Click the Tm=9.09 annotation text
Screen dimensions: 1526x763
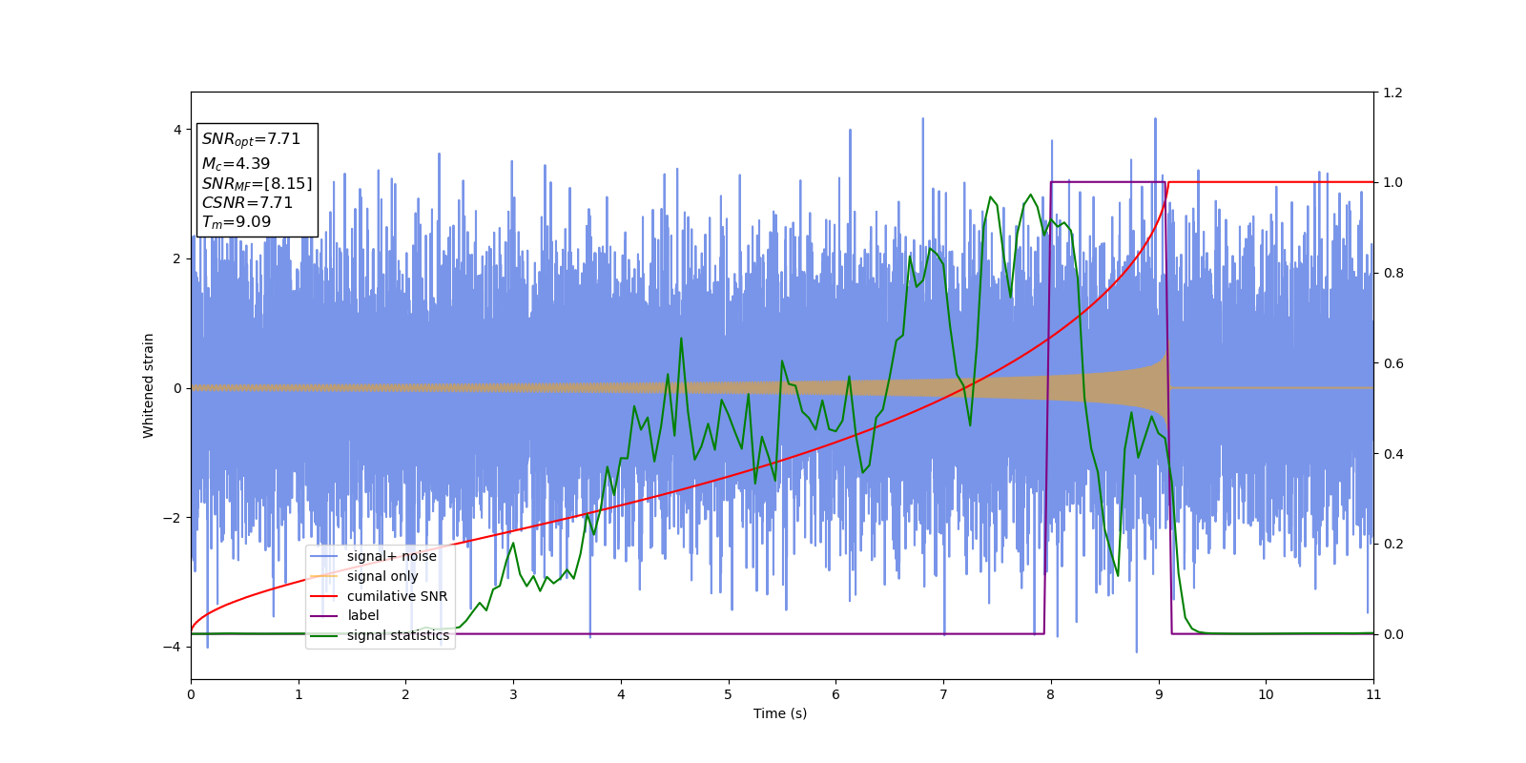[236, 222]
